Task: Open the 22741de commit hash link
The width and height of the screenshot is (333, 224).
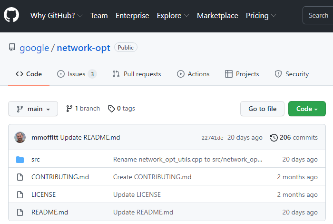Action: point(212,138)
